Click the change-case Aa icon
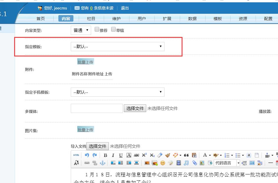Screen dimensions: 278x183 click(x=76, y=163)
